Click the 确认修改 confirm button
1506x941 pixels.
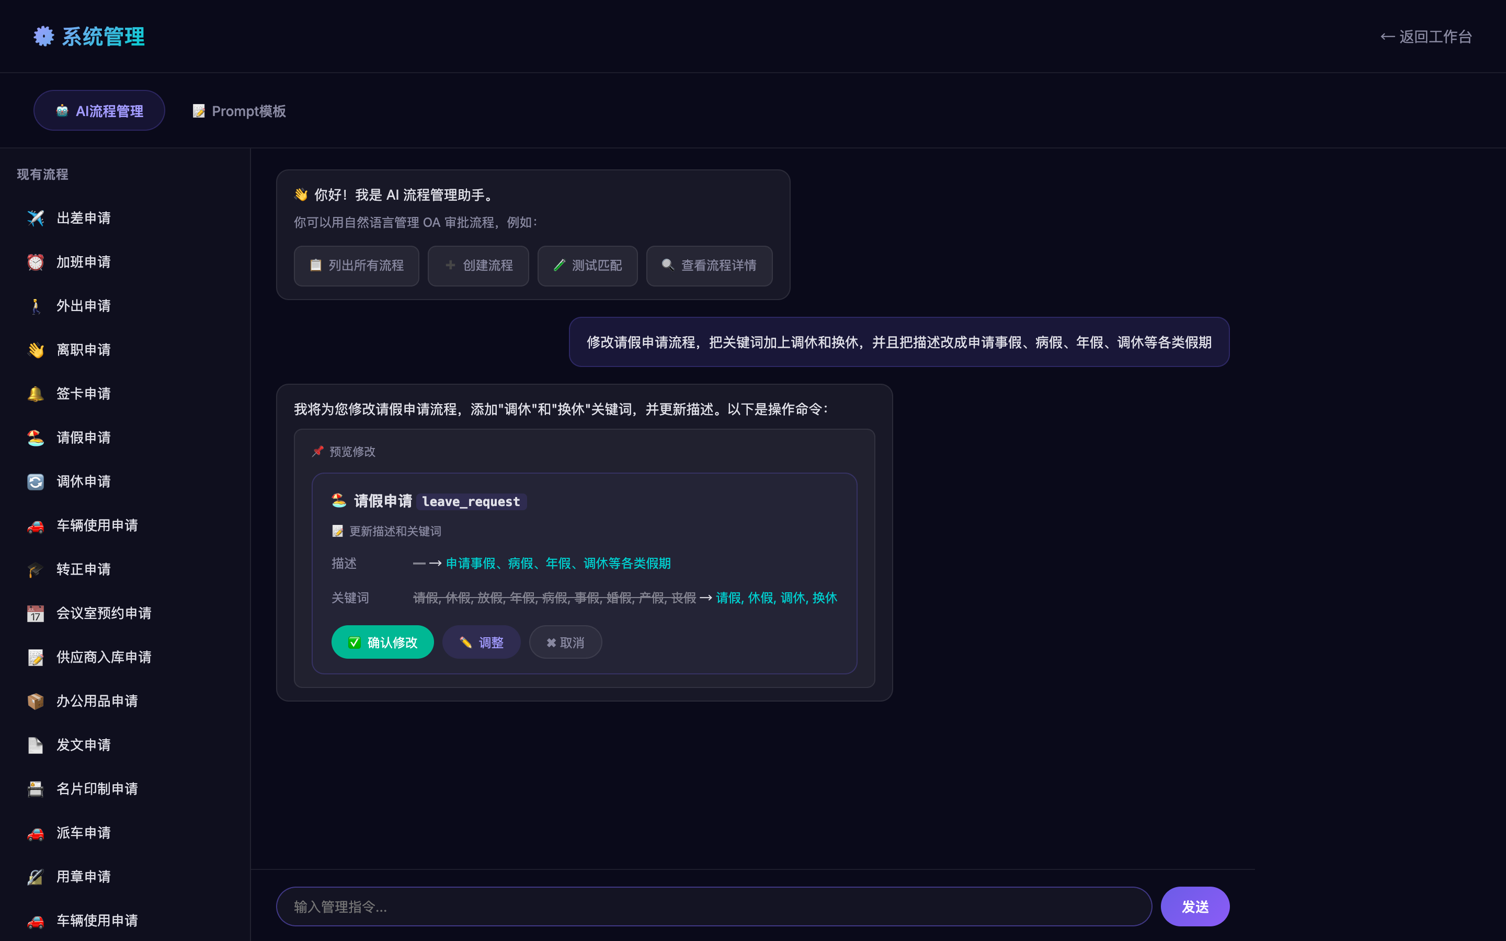click(382, 641)
